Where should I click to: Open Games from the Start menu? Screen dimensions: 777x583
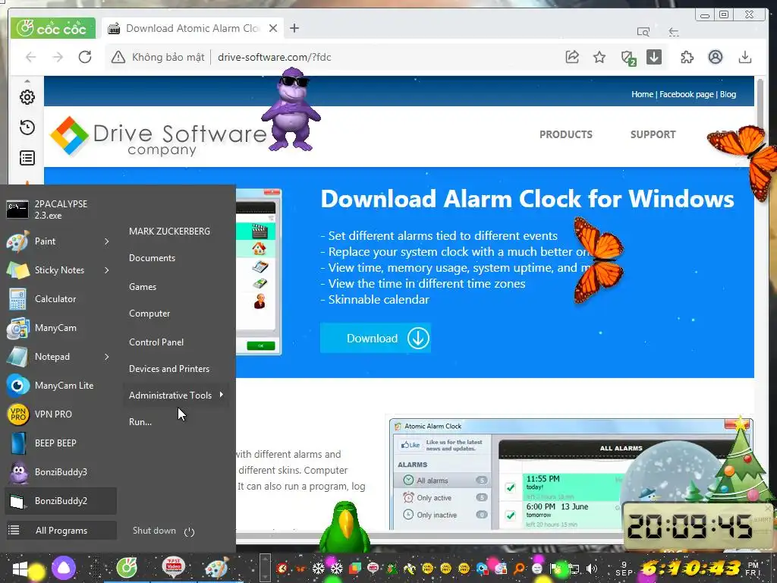[143, 286]
